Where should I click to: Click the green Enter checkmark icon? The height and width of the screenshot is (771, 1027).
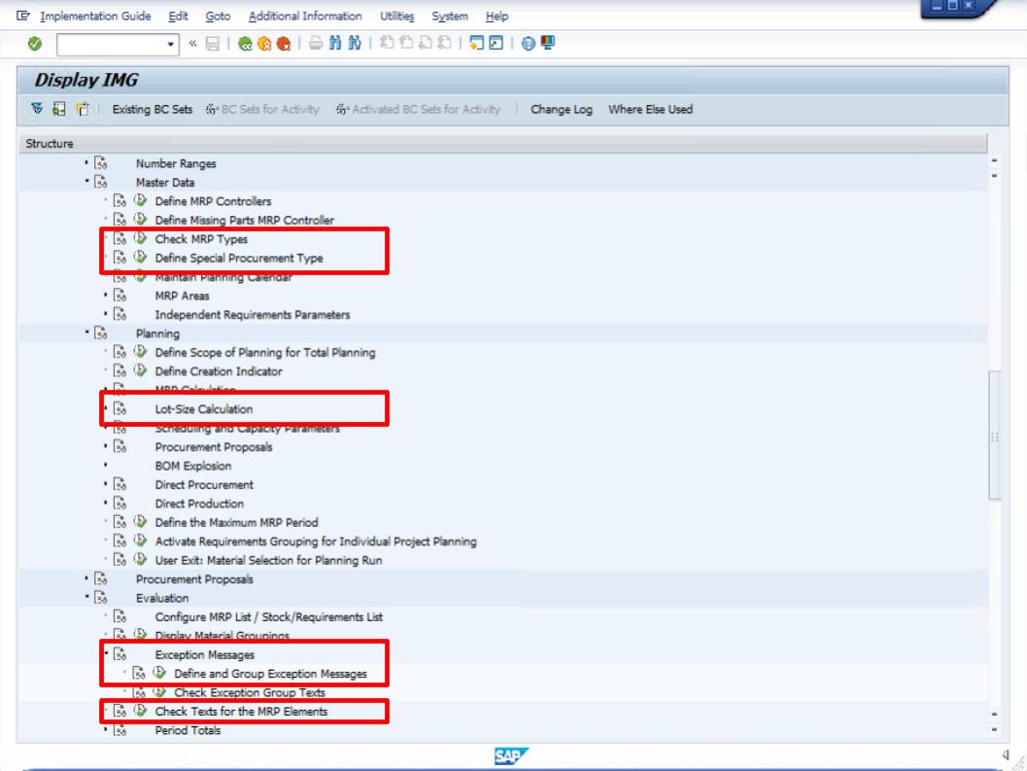point(35,44)
